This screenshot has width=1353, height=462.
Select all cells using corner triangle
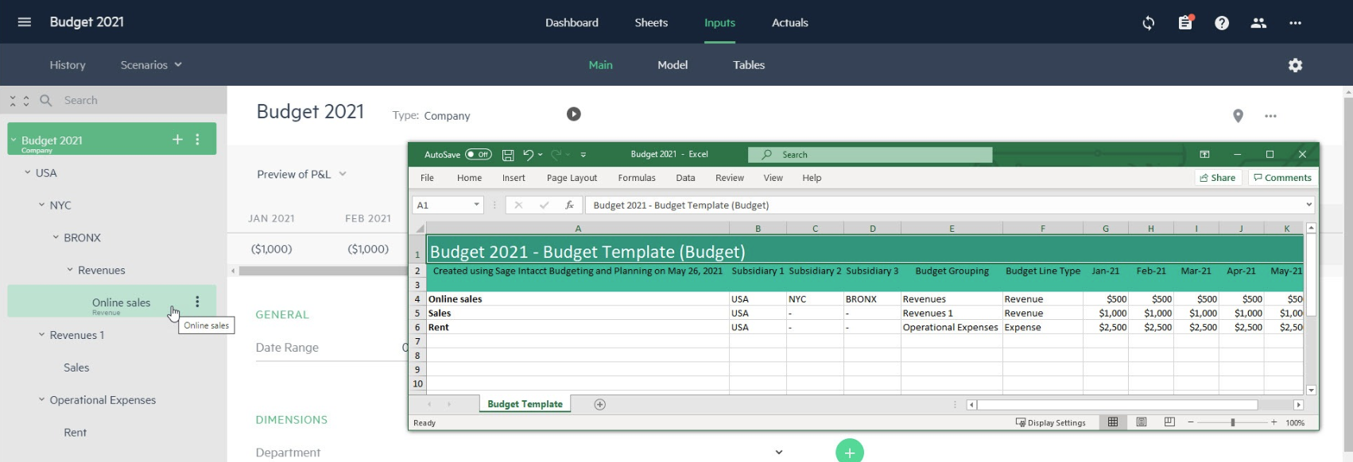tap(419, 229)
